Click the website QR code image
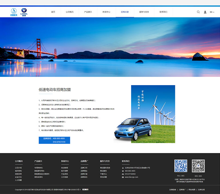This screenshot has width=220, height=194. 181,166
